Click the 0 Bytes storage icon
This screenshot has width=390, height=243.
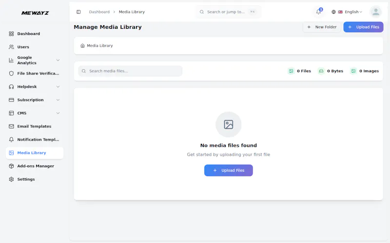click(321, 71)
